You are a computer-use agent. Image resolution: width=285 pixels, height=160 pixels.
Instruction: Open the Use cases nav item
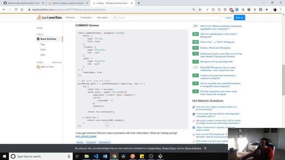pos(102,17)
